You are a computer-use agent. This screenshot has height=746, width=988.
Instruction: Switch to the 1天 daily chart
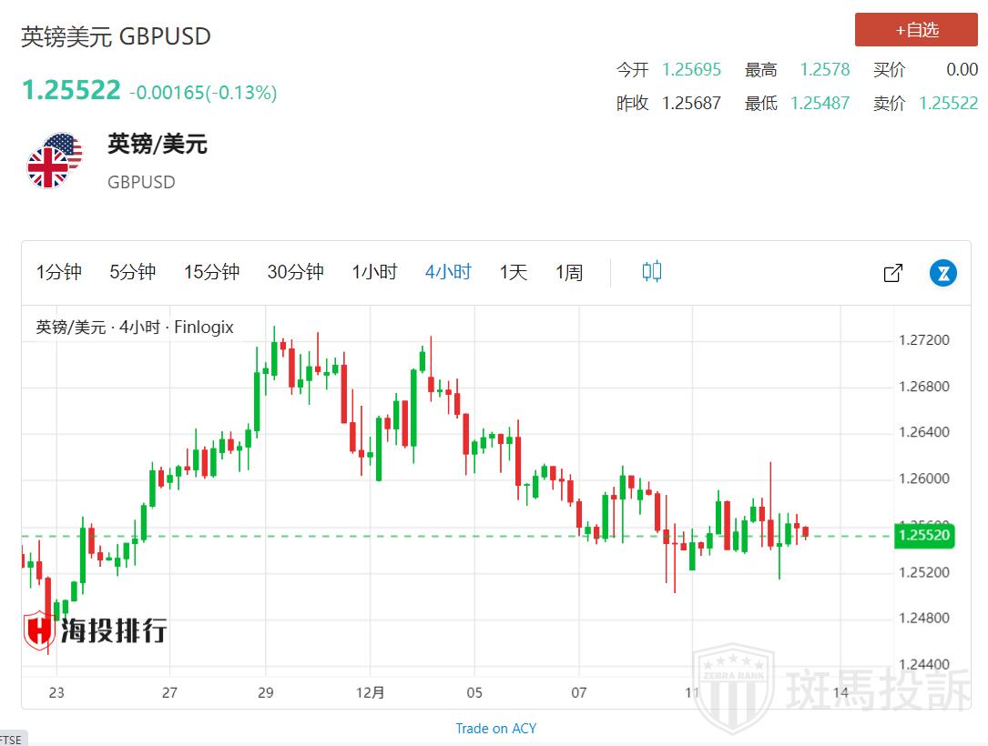coord(514,272)
